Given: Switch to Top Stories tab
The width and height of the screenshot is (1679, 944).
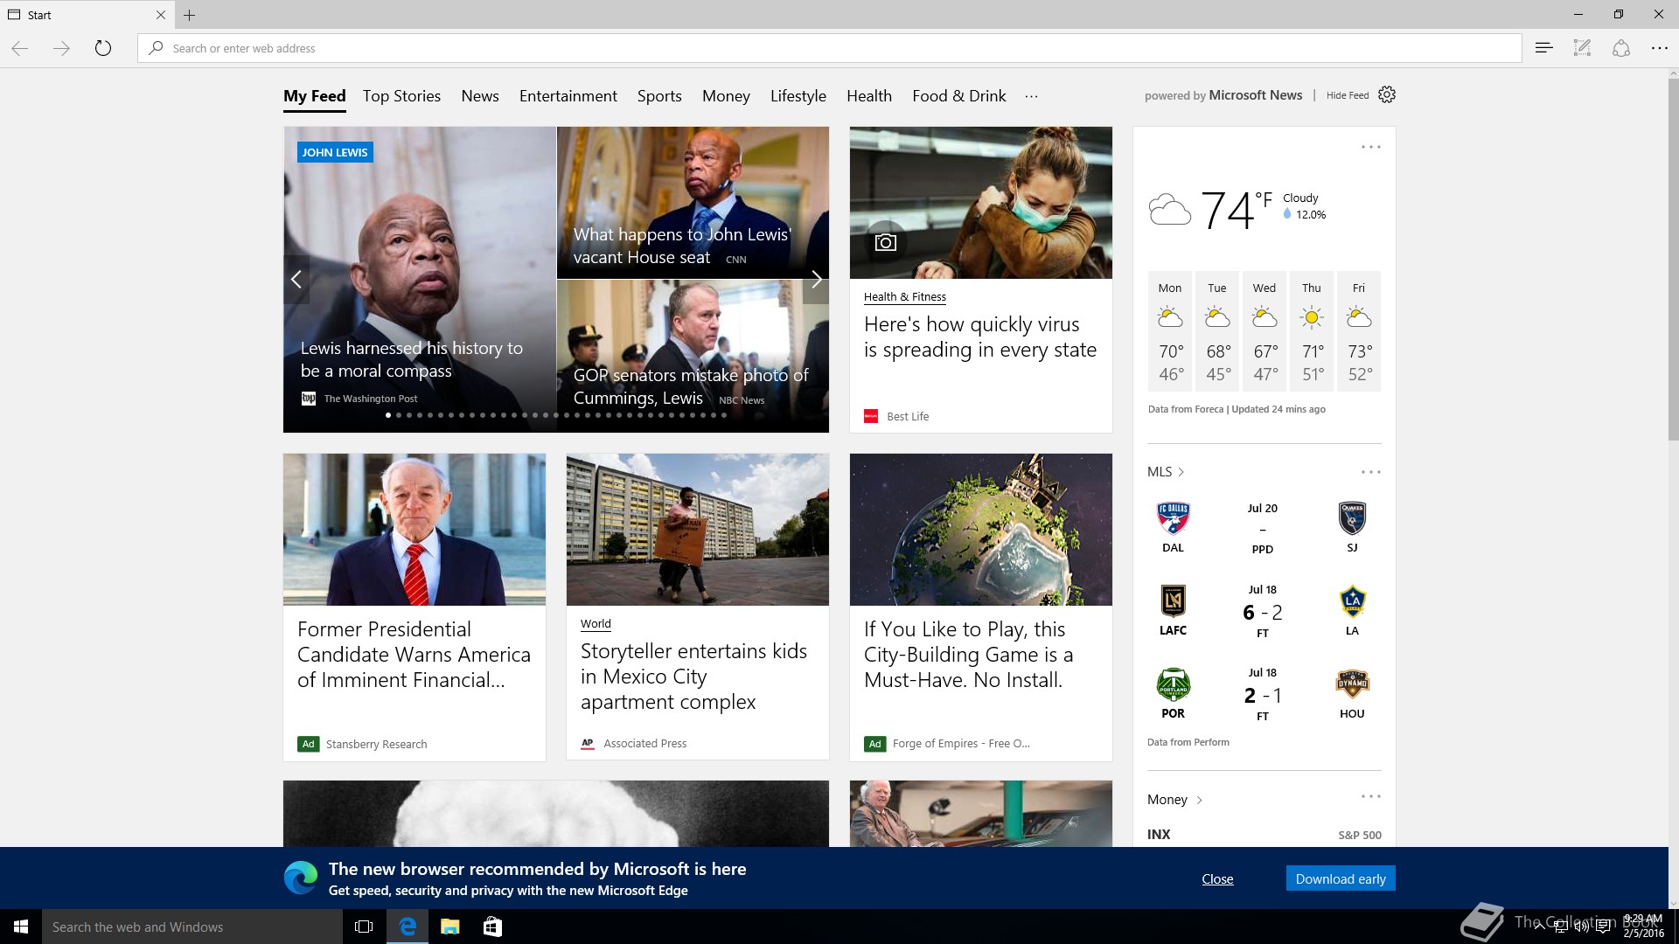Looking at the screenshot, I should (401, 96).
